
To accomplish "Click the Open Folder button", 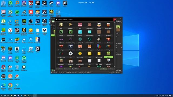I will 75,69.
